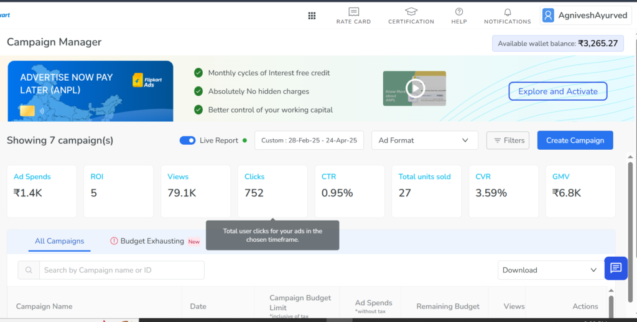Click the Budget Exhausting alert icon
This screenshot has width=637, height=322.
point(114,241)
